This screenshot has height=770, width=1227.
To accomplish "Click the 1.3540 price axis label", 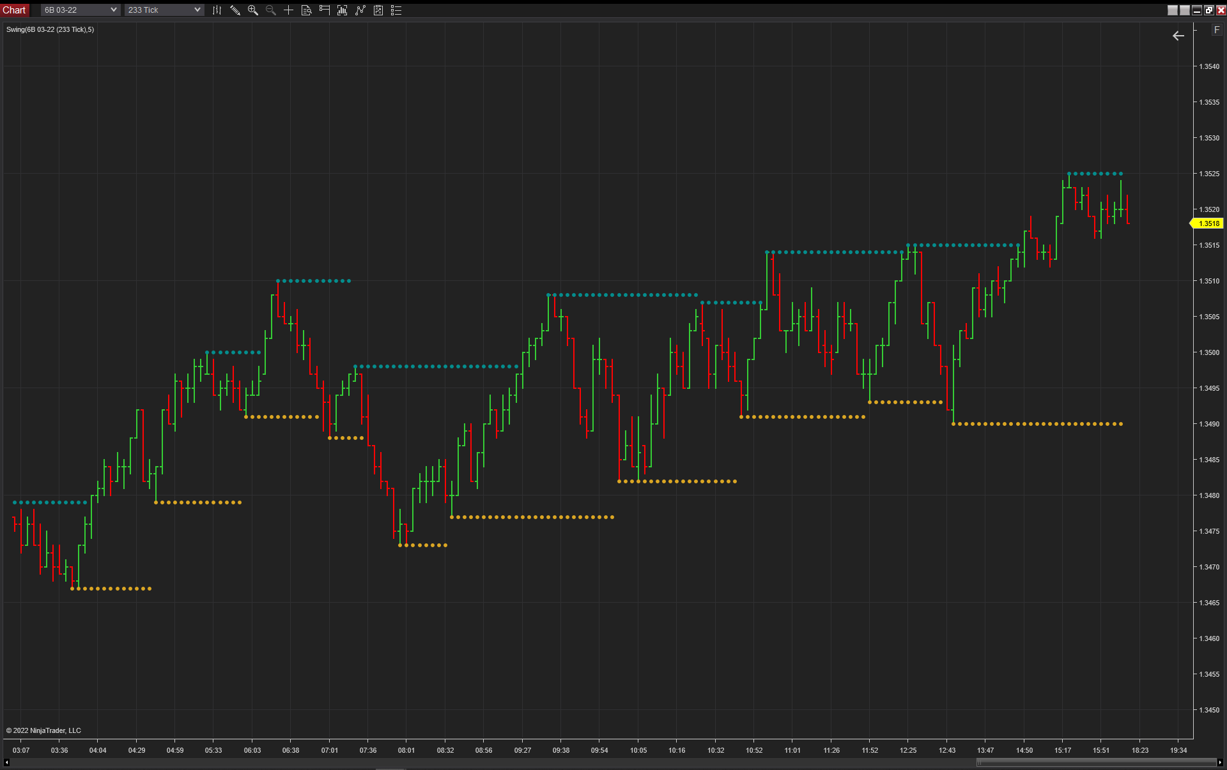I will 1209,66.
